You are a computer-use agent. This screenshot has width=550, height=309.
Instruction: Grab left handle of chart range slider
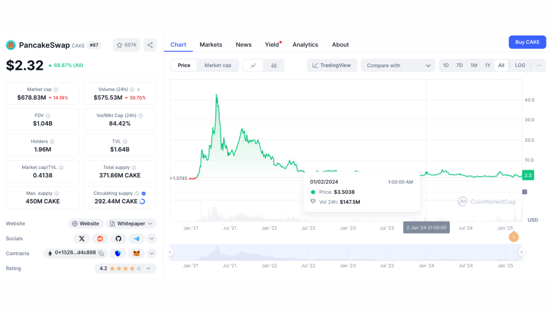tap(170, 252)
